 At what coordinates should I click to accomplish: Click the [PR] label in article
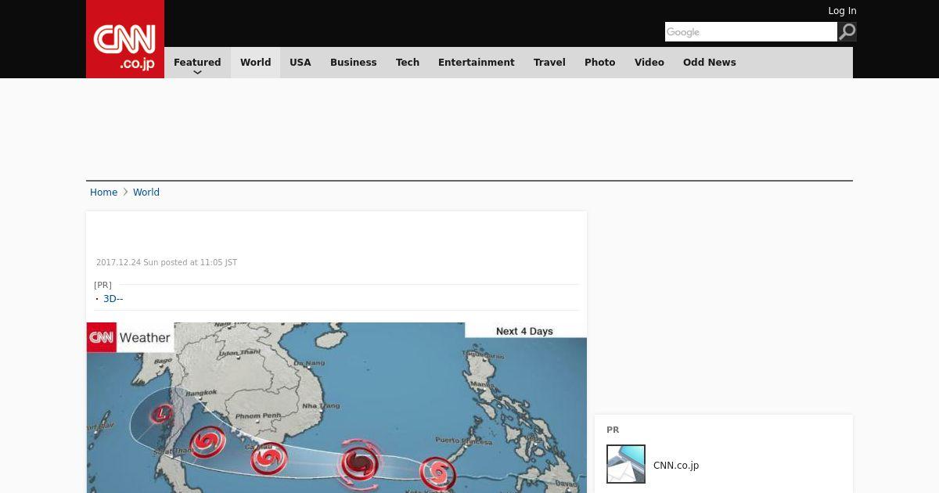103,285
